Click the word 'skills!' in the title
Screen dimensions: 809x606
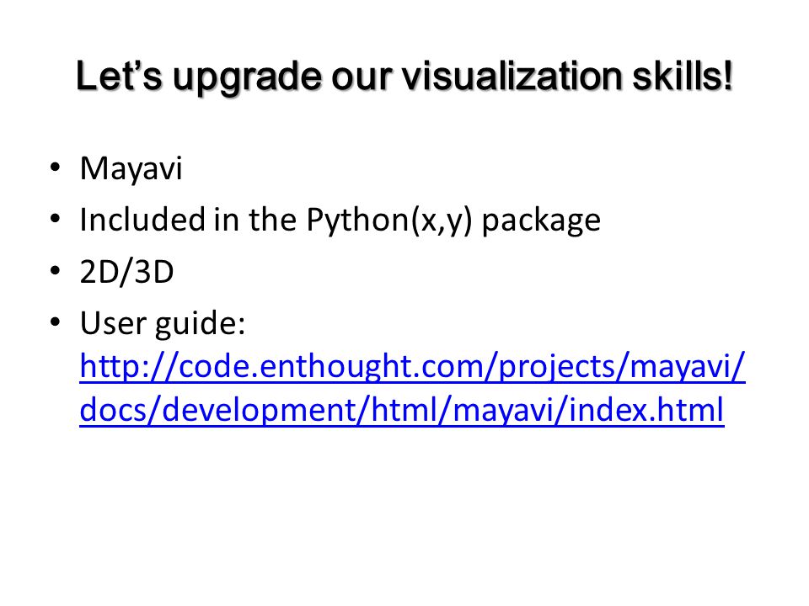tap(683, 77)
